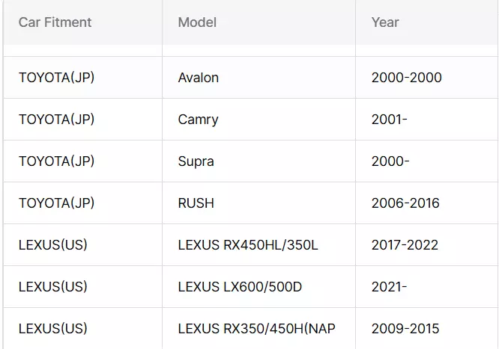Click year 2006-2016 in RUSH row
Viewport: 499px width, 349px height.
click(405, 203)
